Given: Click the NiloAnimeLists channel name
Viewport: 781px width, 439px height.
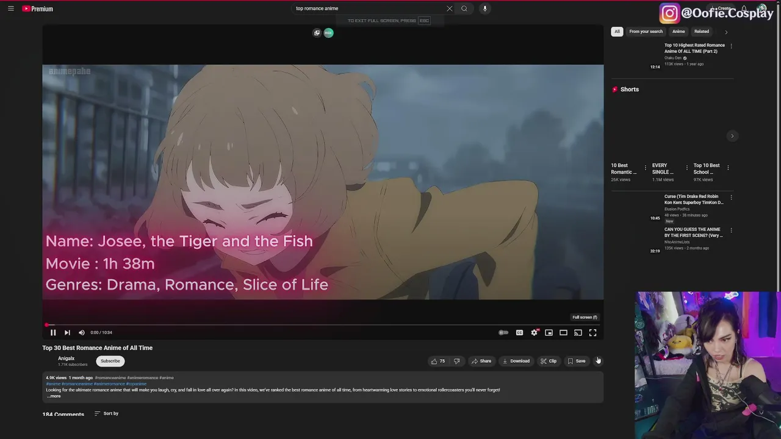Looking at the screenshot, I should point(677,242).
